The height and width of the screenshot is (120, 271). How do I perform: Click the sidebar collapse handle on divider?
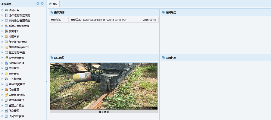tap(46, 81)
